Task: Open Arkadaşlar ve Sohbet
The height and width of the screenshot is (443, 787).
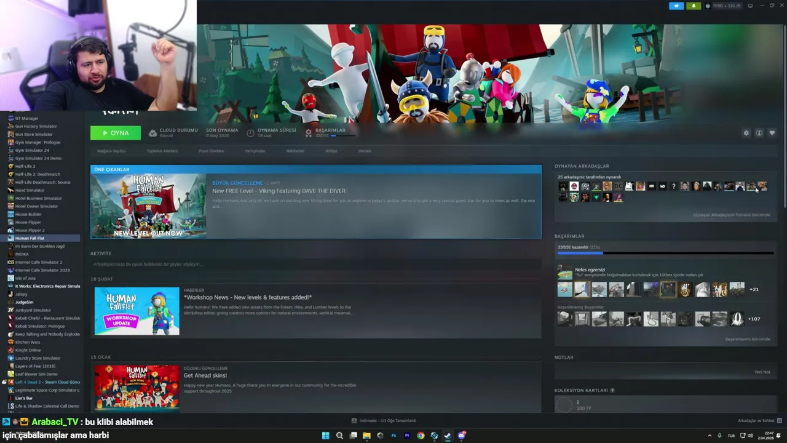Action: (759, 421)
